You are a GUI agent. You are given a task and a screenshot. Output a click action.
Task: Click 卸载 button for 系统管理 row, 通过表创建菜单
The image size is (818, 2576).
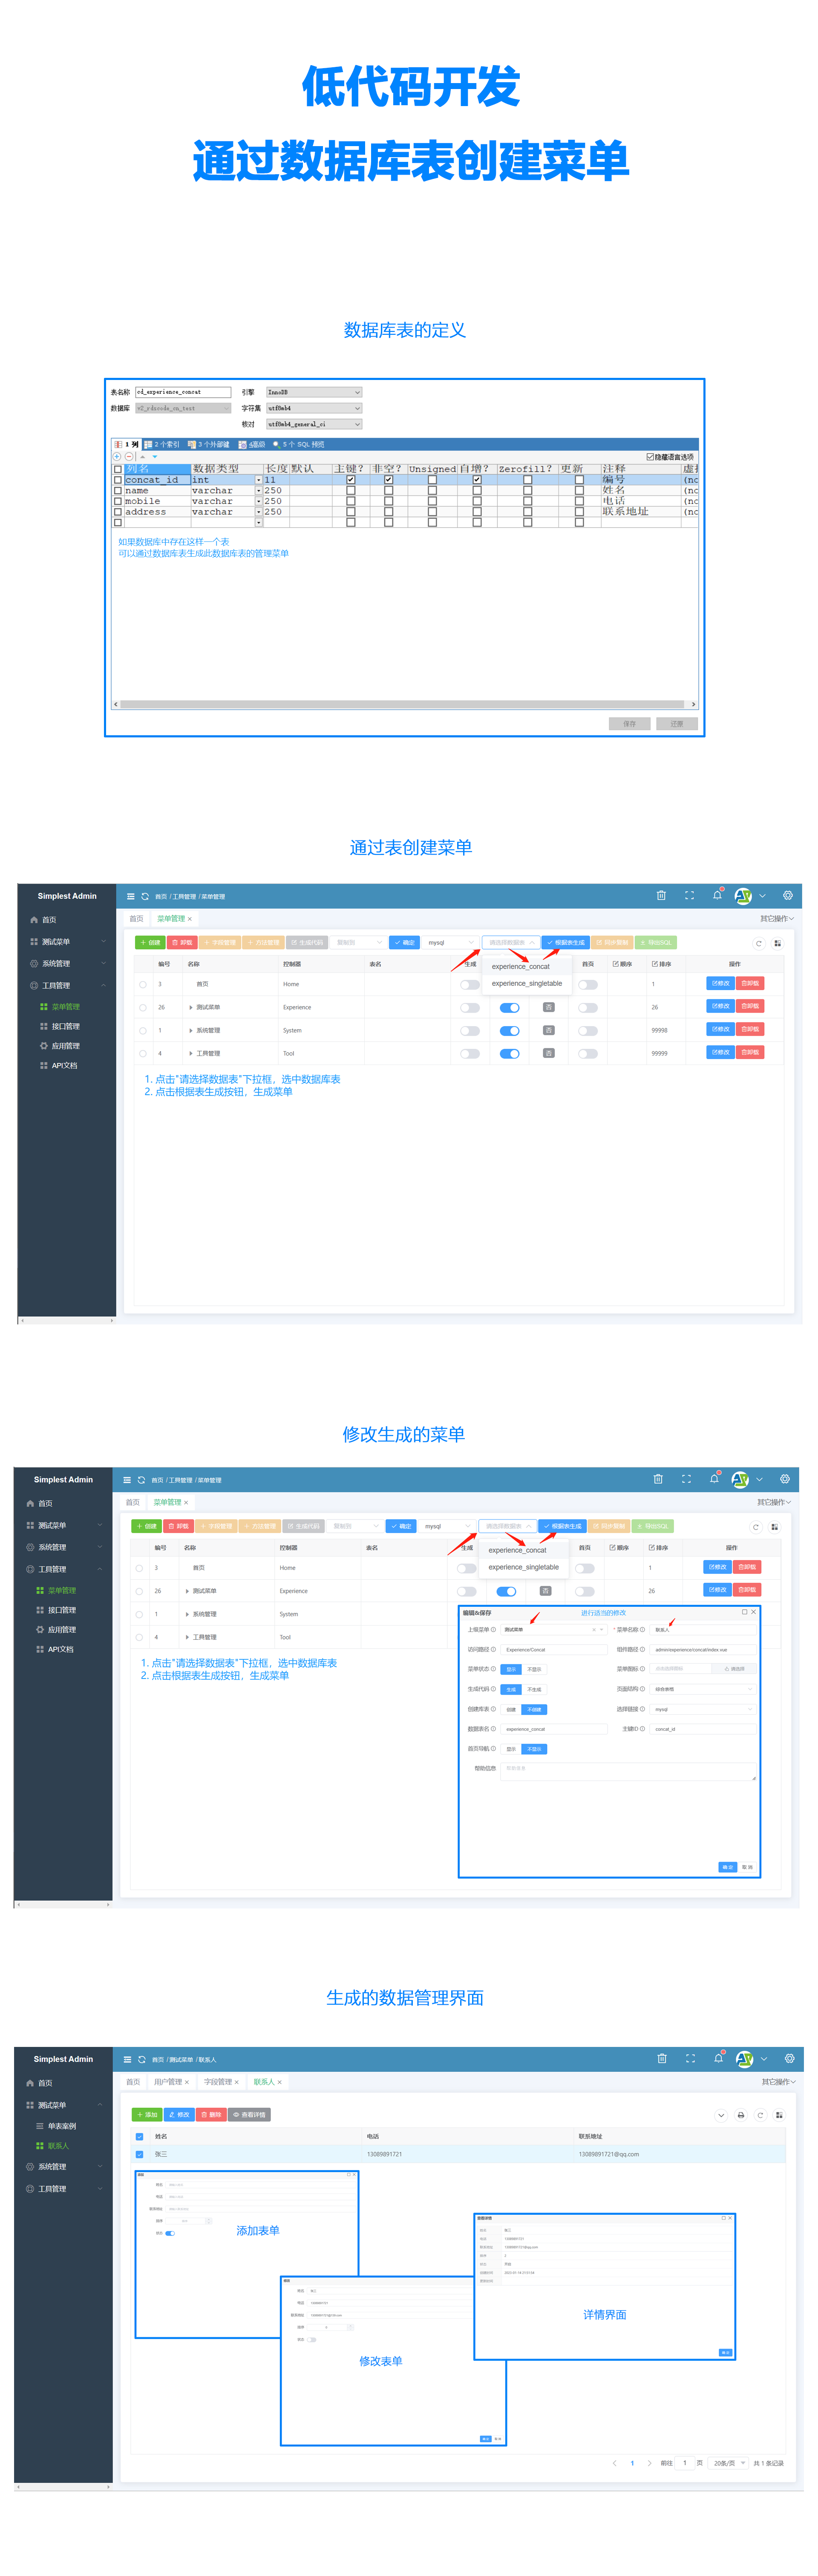(x=750, y=1029)
